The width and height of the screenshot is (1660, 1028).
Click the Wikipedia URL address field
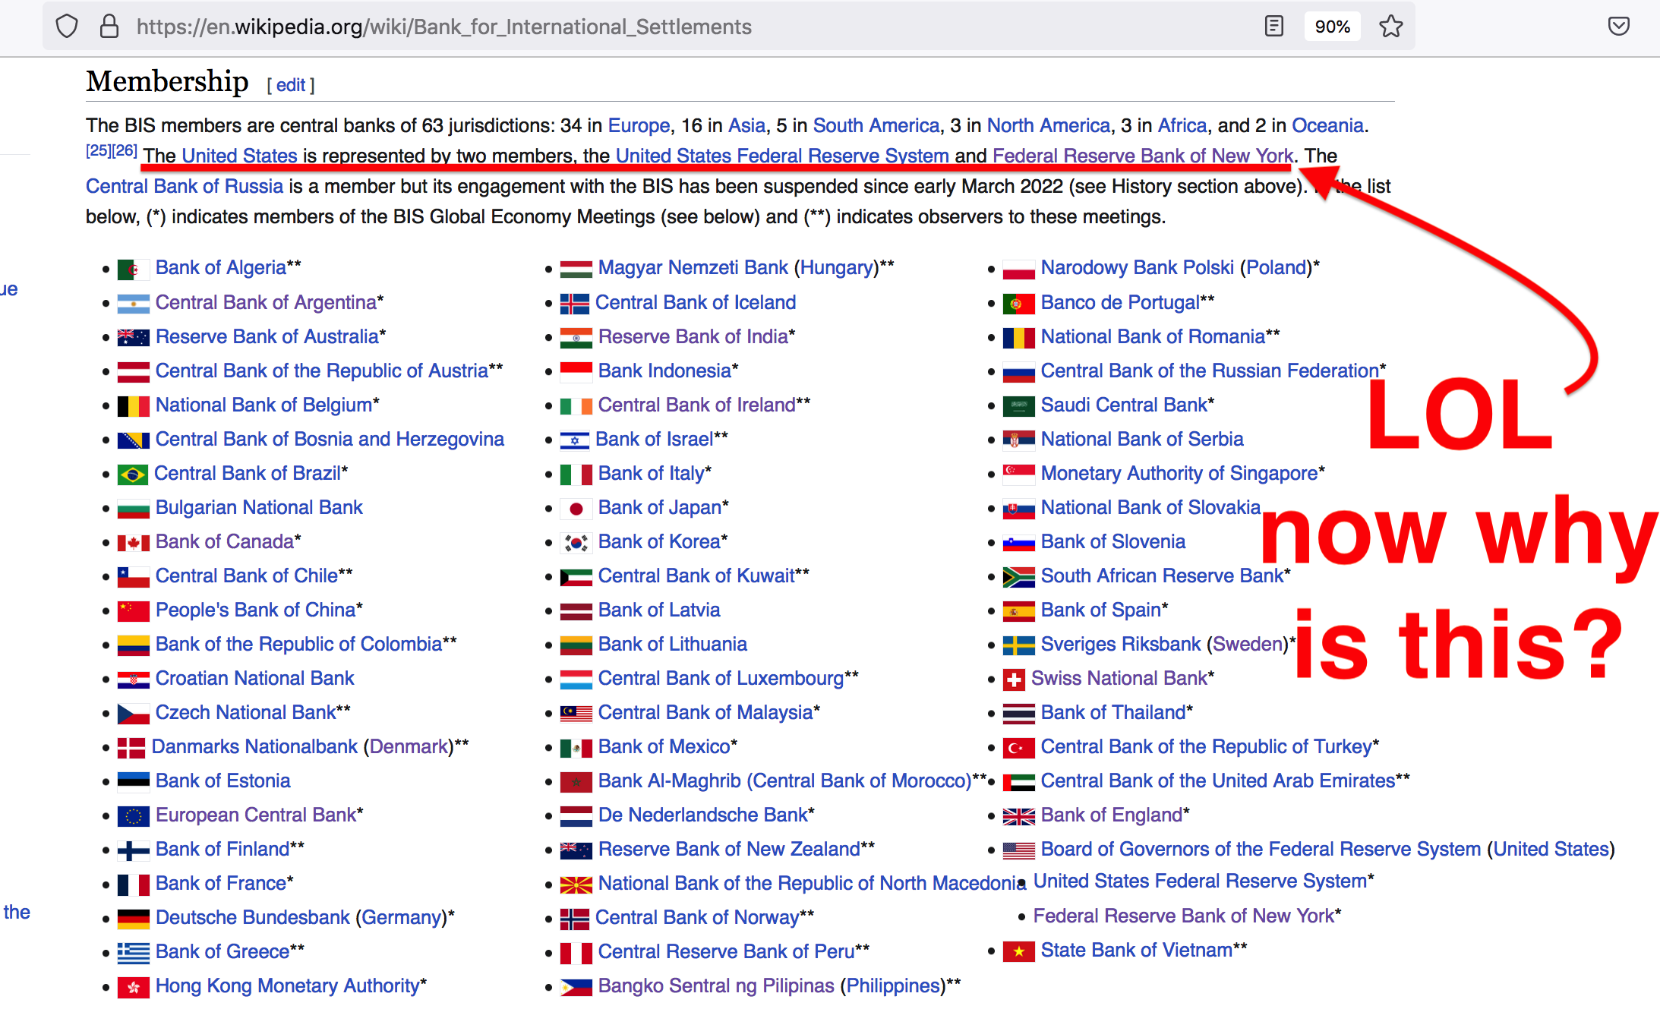click(x=443, y=27)
